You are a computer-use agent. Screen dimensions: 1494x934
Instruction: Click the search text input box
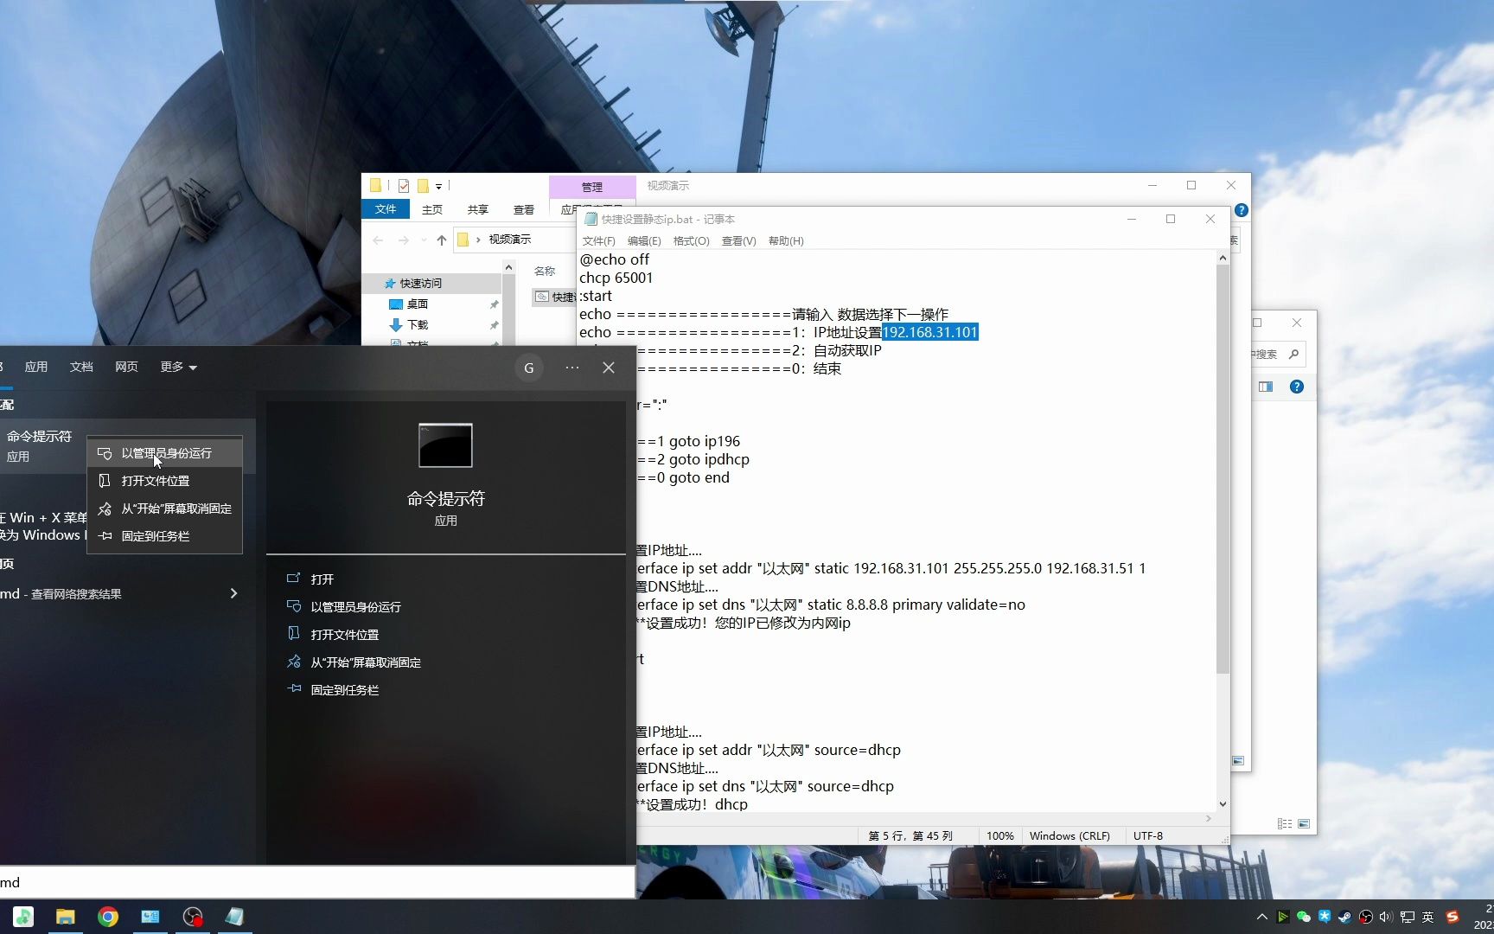tap(317, 882)
